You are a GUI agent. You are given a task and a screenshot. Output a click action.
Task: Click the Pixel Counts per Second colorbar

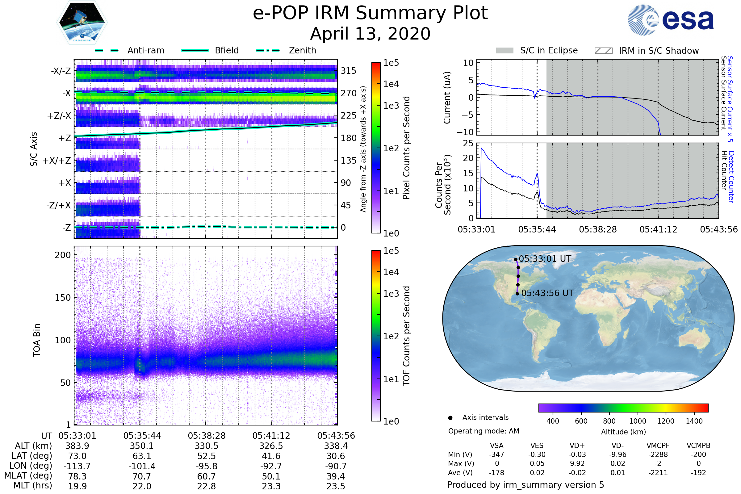click(x=376, y=148)
